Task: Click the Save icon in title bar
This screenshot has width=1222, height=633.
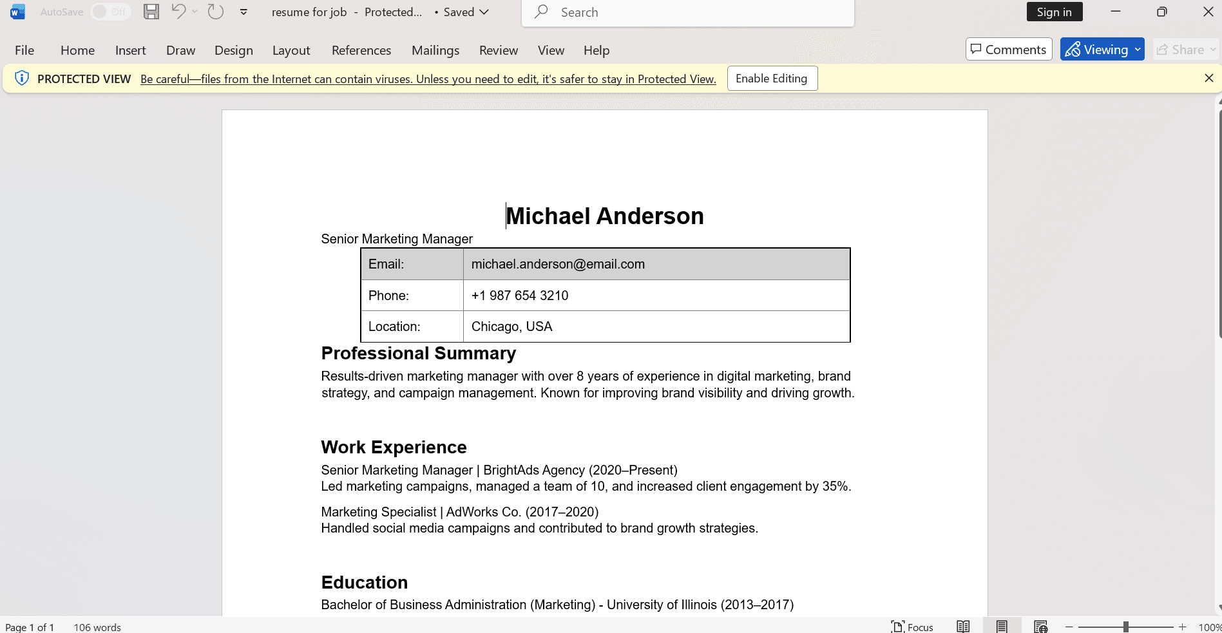Action: click(x=151, y=12)
